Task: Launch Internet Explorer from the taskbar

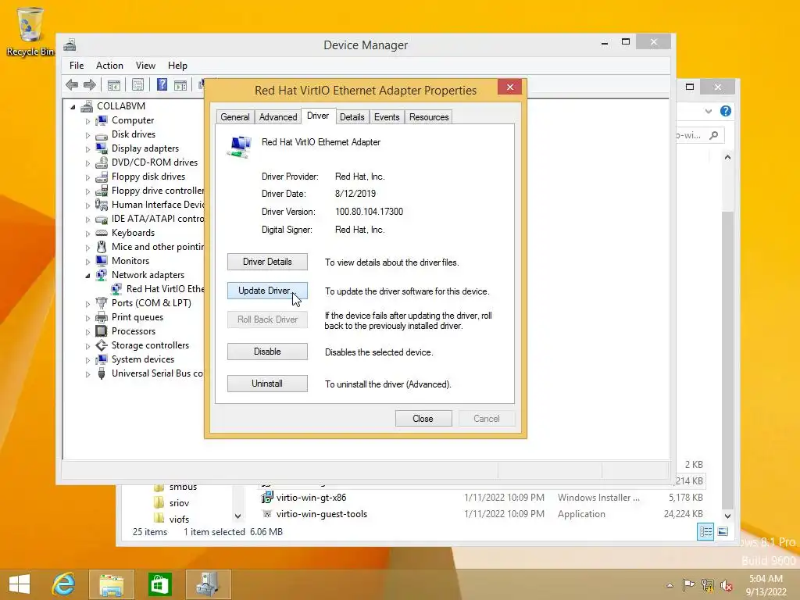Action: [x=64, y=584]
